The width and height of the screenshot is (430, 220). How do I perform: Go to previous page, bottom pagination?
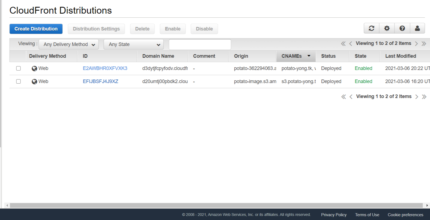(351, 97)
